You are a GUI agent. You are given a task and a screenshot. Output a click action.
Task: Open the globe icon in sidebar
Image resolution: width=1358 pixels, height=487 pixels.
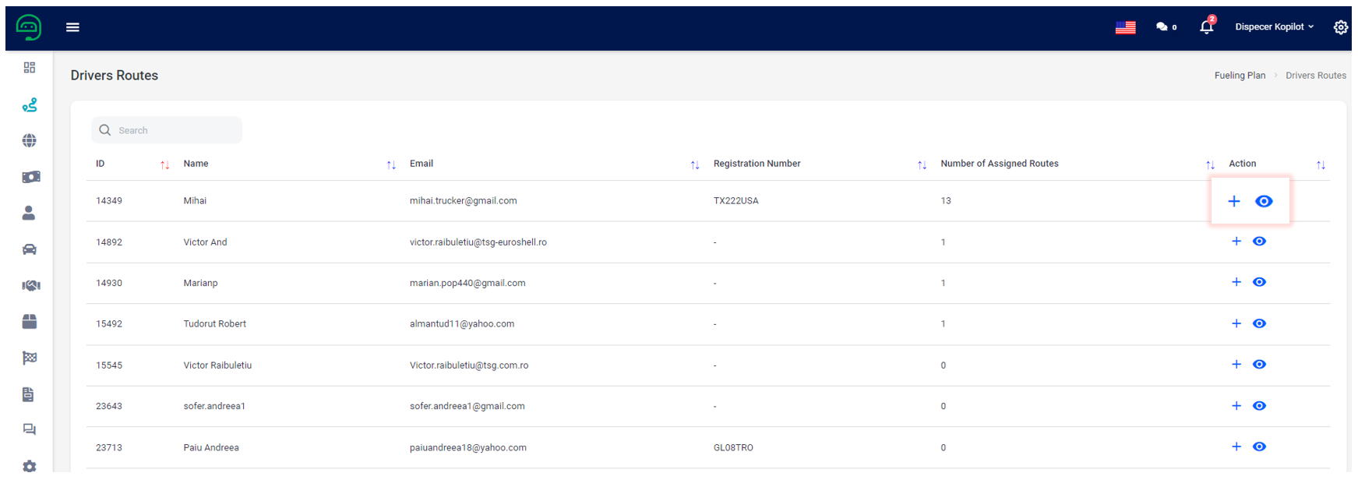click(x=30, y=140)
